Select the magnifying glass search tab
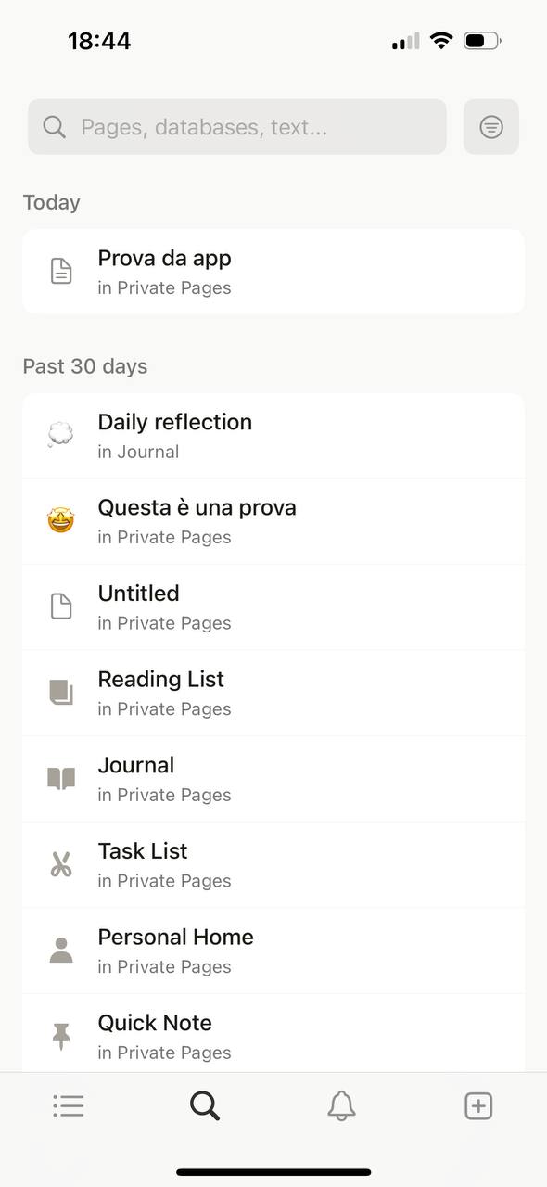The image size is (547, 1187). pos(205,1105)
